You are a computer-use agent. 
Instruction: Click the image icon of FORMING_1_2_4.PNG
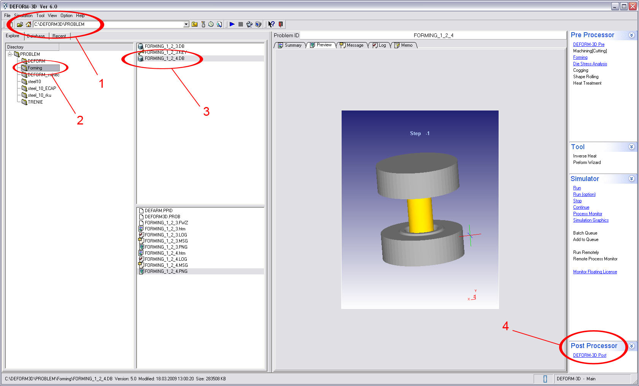(x=141, y=271)
